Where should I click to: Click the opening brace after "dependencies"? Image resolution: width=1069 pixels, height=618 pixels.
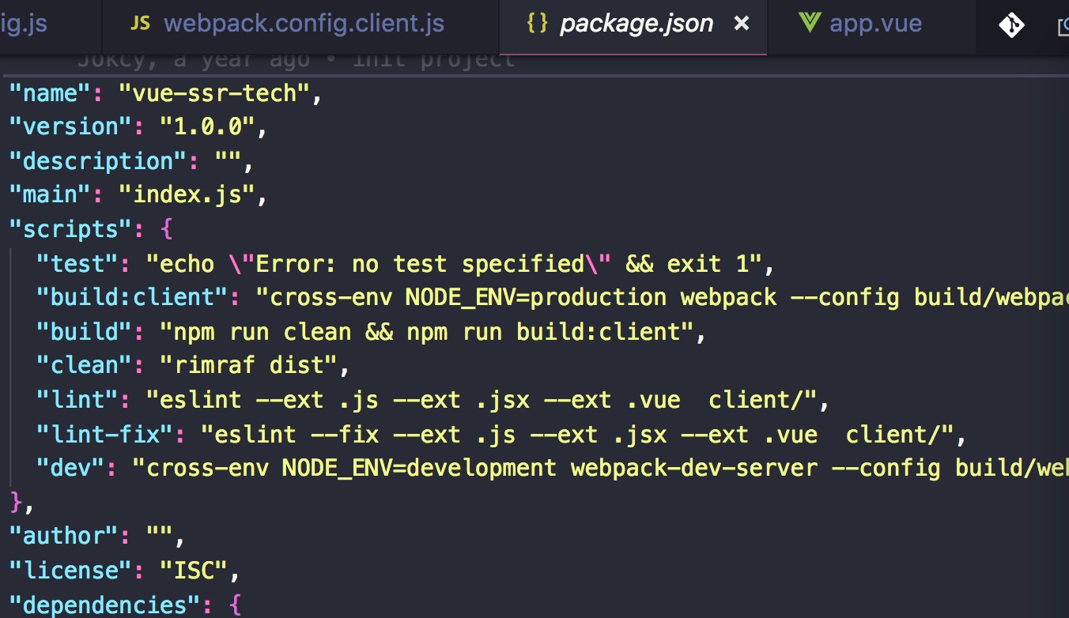[235, 606]
